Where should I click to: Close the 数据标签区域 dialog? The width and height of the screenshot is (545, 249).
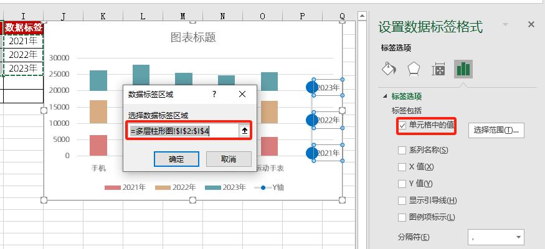click(242, 94)
